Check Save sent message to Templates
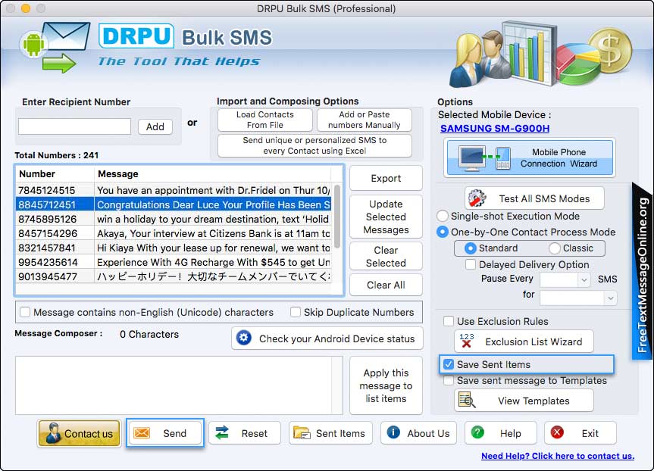This screenshot has height=471, width=654. tap(449, 380)
